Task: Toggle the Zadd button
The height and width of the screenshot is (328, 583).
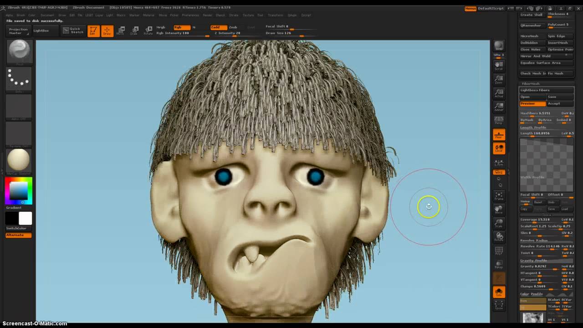Action: (x=218, y=27)
